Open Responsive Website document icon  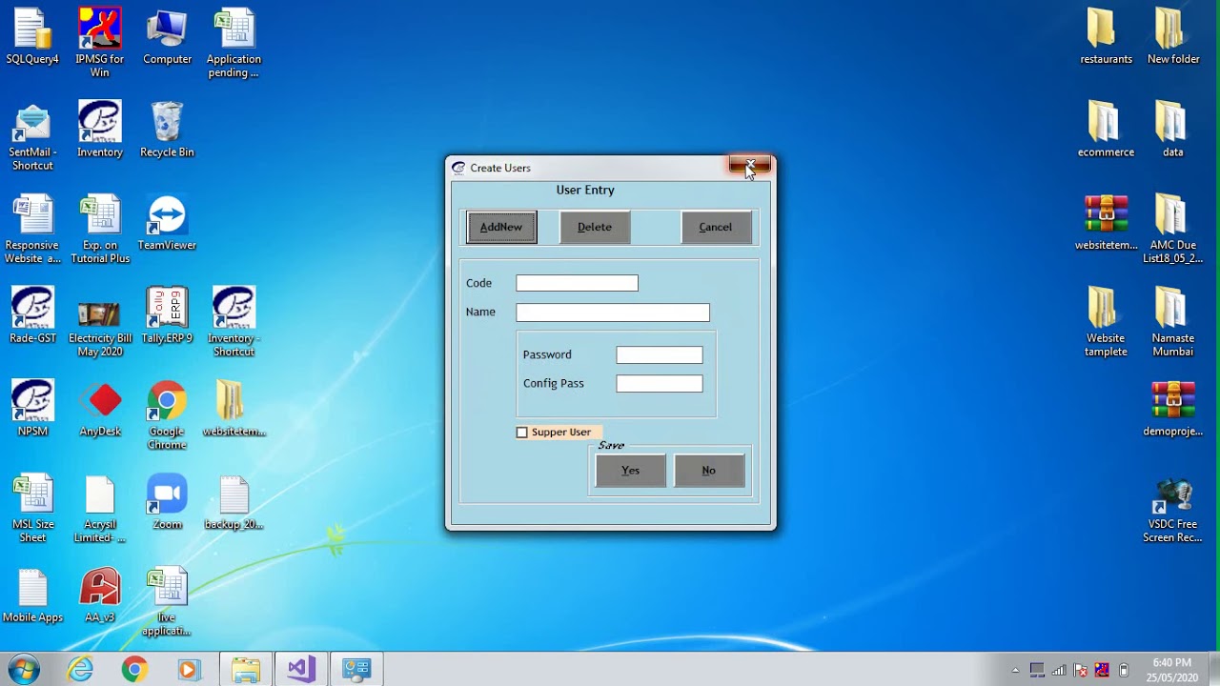tap(33, 229)
